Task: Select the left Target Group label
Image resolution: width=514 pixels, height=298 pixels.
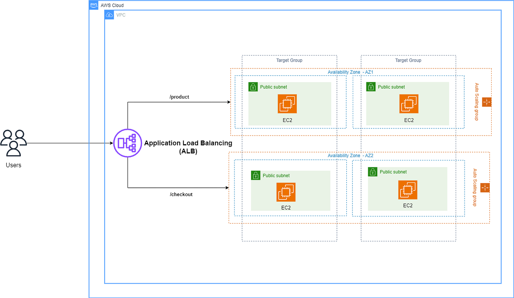Action: click(289, 60)
